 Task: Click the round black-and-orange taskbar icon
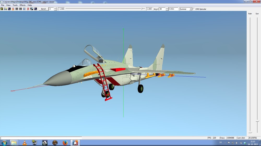coord(55,143)
